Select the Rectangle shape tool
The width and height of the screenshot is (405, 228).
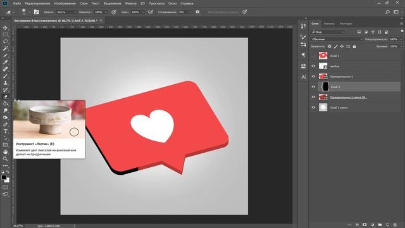5,145
